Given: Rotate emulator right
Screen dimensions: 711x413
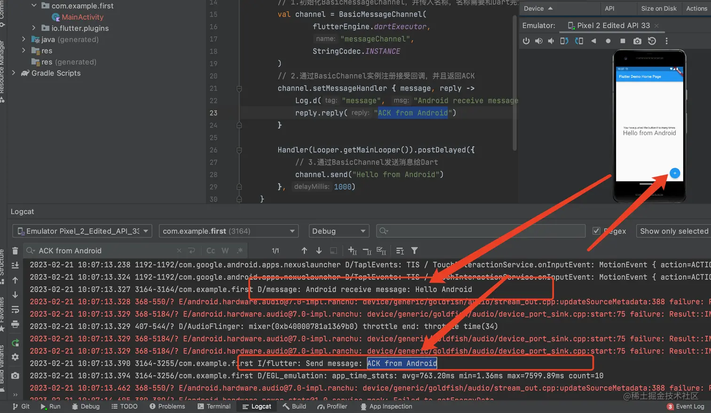Looking at the screenshot, I should coord(579,41).
